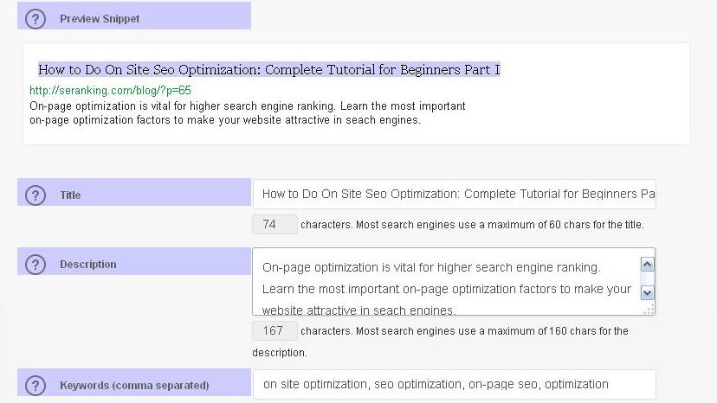Open help icon next to Title
717x403 pixels.
(x=36, y=195)
